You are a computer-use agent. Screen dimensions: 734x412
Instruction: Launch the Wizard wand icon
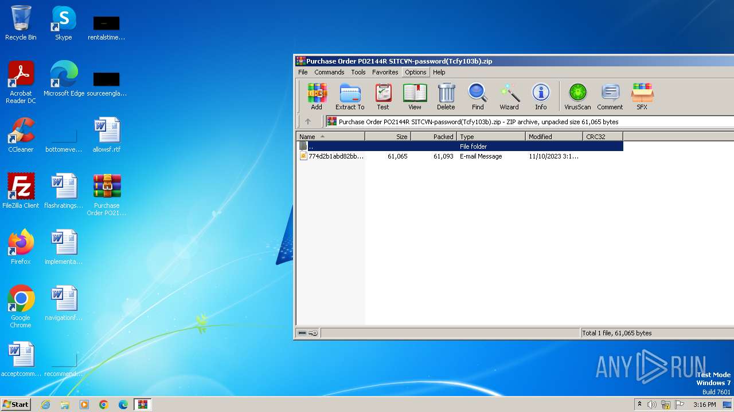point(509,96)
